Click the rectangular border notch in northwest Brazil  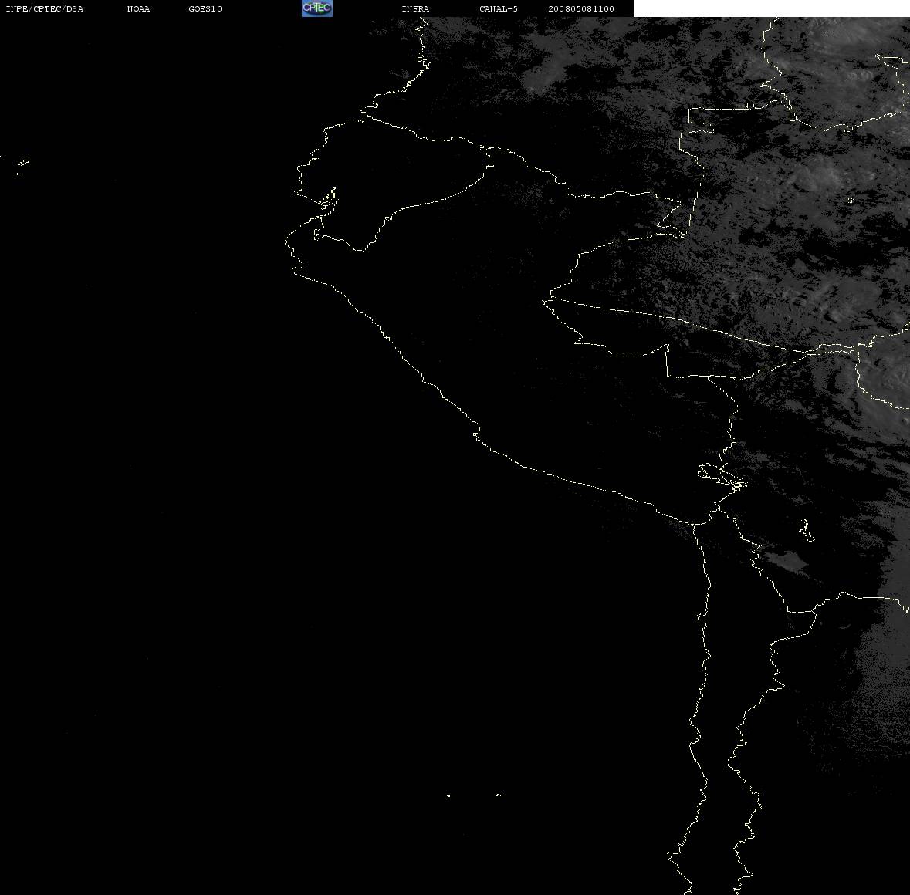click(x=701, y=120)
